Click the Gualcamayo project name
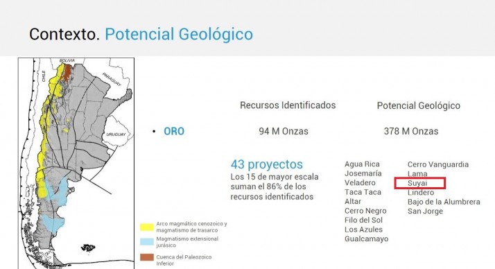 366,238
